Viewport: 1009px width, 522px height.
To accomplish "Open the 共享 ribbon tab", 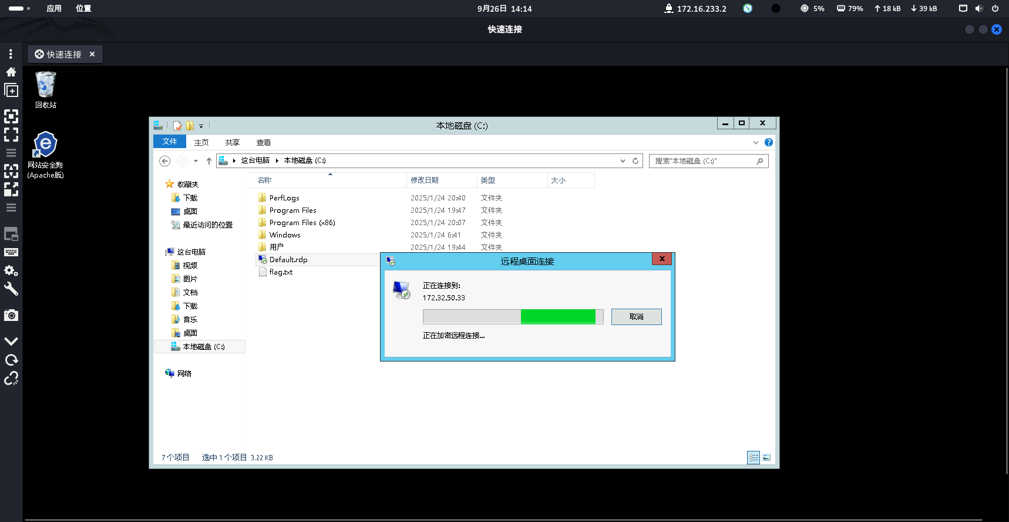I will 233,142.
